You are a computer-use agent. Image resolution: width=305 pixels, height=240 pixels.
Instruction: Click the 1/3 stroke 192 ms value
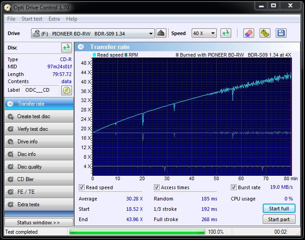click(x=209, y=209)
